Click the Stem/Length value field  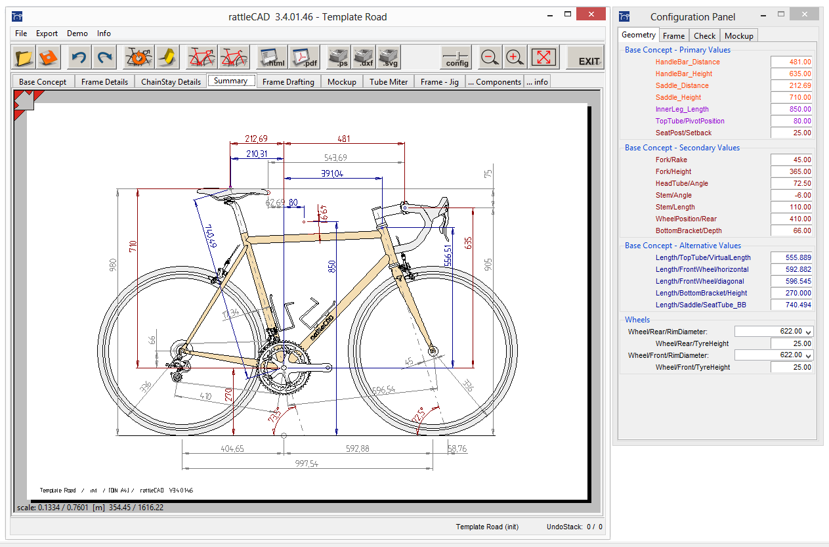point(792,207)
